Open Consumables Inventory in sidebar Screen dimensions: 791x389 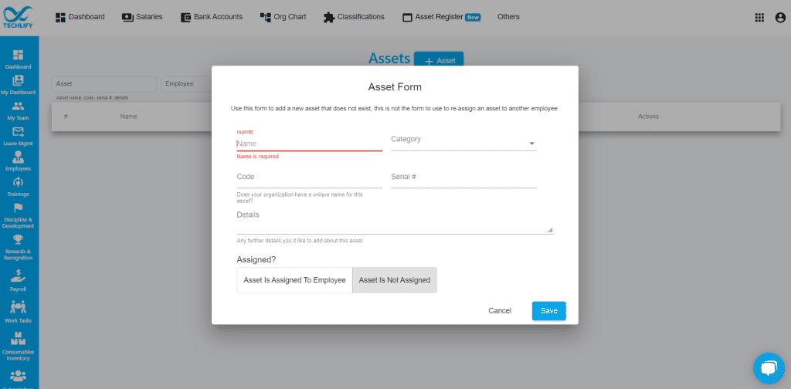[x=19, y=347]
